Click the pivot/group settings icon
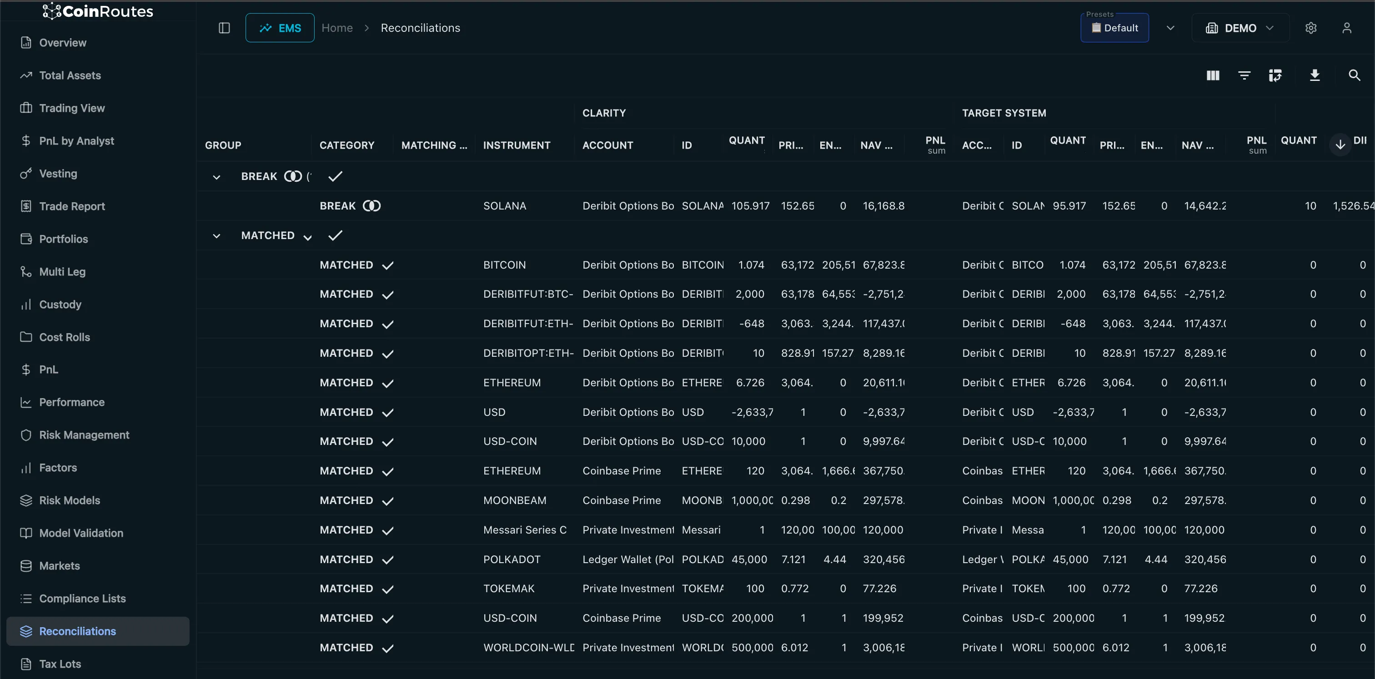Image resolution: width=1375 pixels, height=679 pixels. (x=1275, y=75)
